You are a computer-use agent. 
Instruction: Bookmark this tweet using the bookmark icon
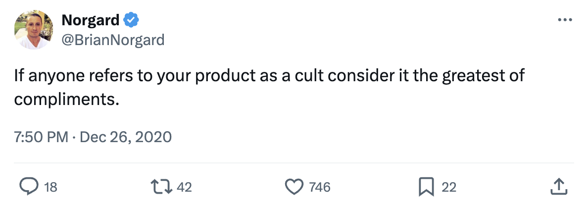[x=426, y=187]
